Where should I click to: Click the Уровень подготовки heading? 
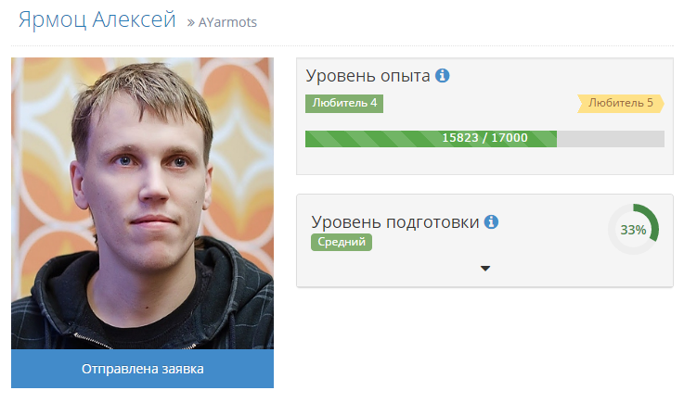coord(394,222)
